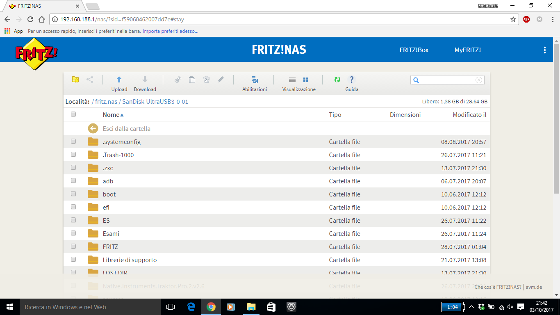Viewport: 560px width, 315px height.
Task: Check the efi folder checkbox
Action: point(73,207)
